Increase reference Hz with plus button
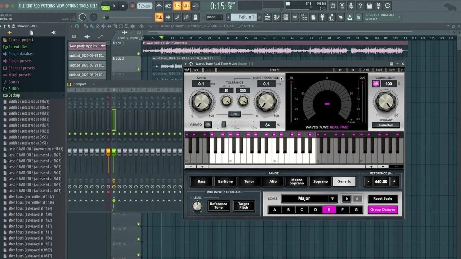This screenshot has width=461, height=259. 394,182
